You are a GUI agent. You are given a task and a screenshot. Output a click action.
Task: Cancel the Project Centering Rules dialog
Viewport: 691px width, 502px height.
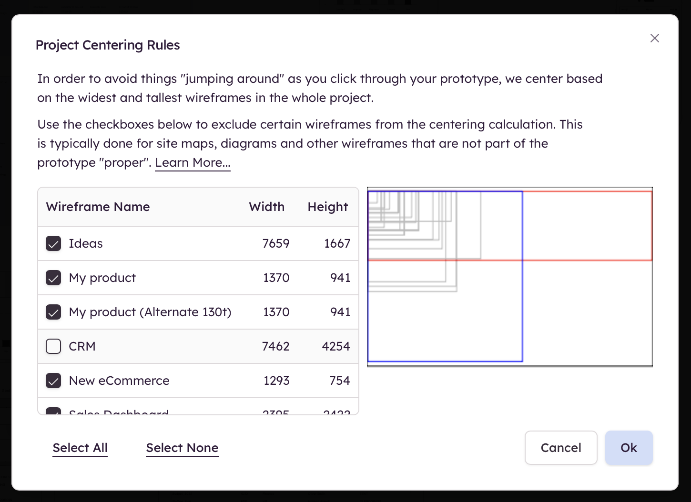click(561, 448)
